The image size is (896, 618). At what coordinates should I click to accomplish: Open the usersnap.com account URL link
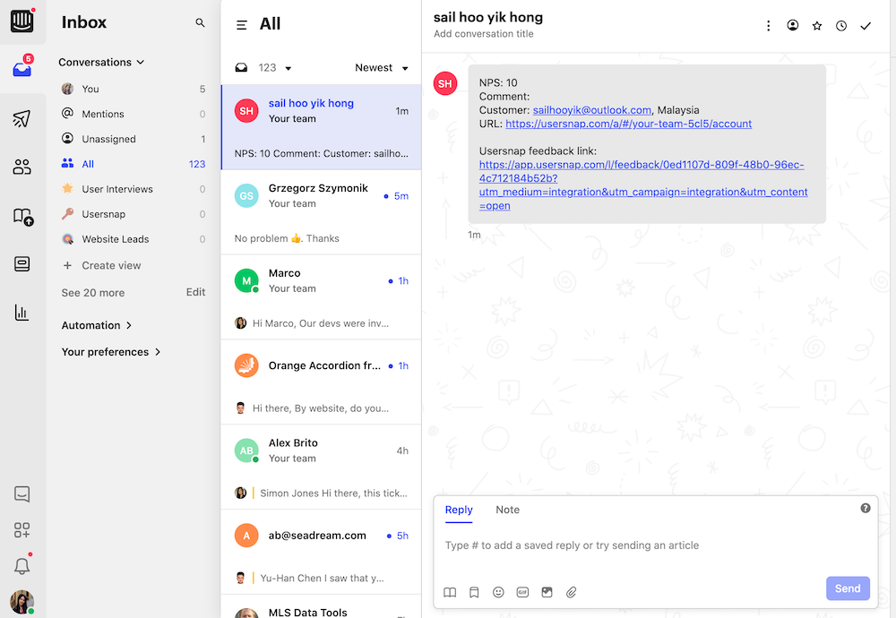(629, 124)
